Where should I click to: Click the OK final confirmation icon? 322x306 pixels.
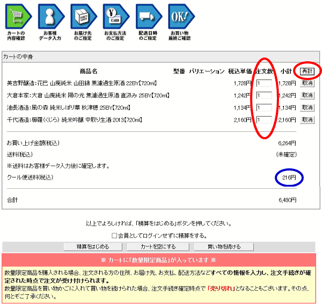(x=181, y=17)
